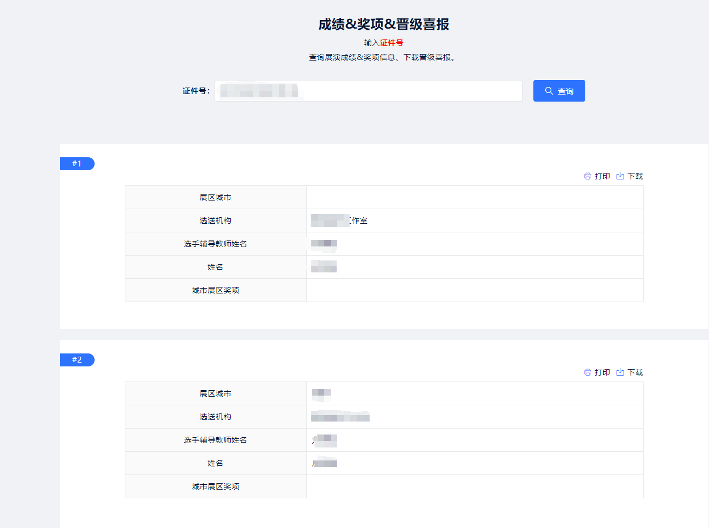The width and height of the screenshot is (709, 528).
Task: Click 选手辅导教师姓名 label in record #2
Action: coord(215,440)
